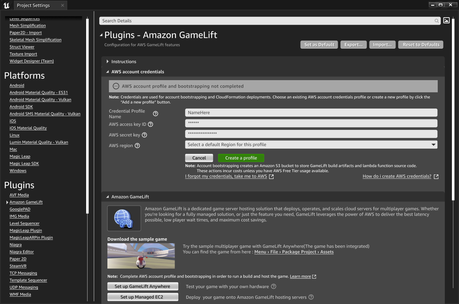Click the help icon next to AWS region
This screenshot has height=304, width=459.
pos(137,146)
